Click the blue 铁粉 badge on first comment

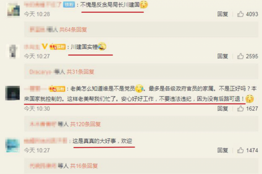[69, 5]
